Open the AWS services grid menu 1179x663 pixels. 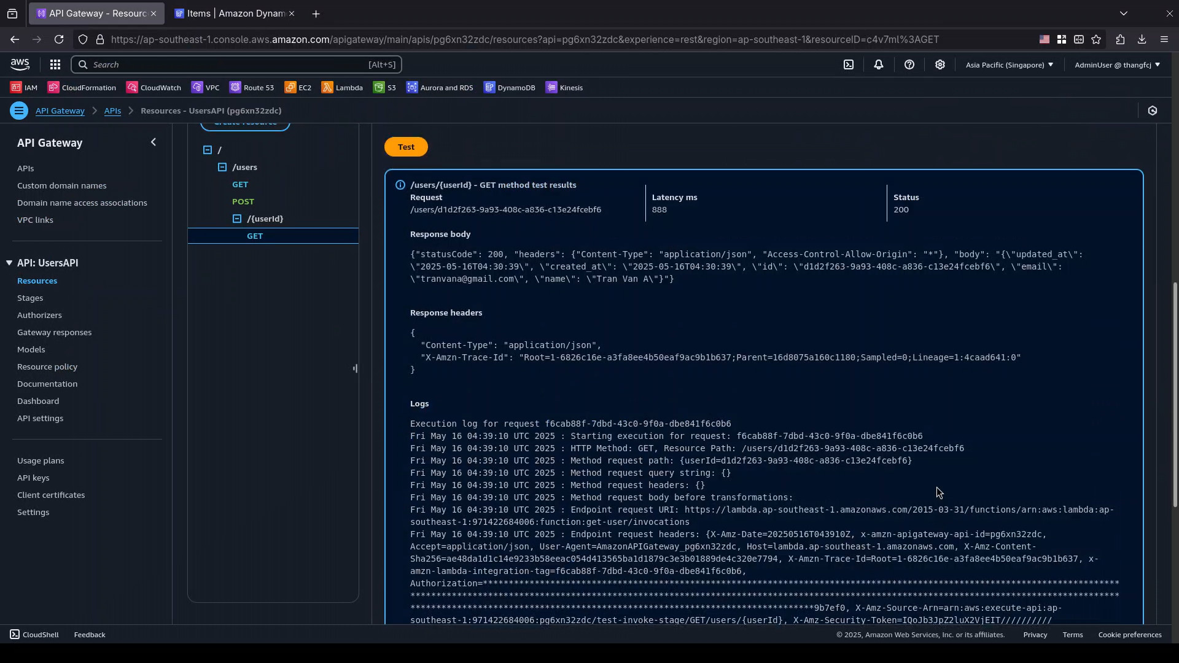[x=55, y=64]
